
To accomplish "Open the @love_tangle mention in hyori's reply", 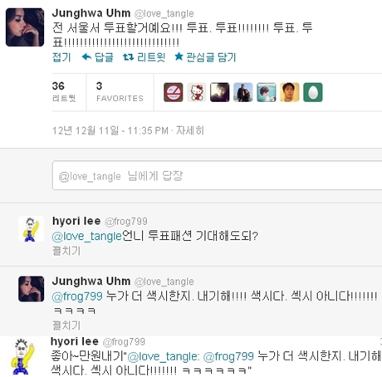I will coord(86,236).
